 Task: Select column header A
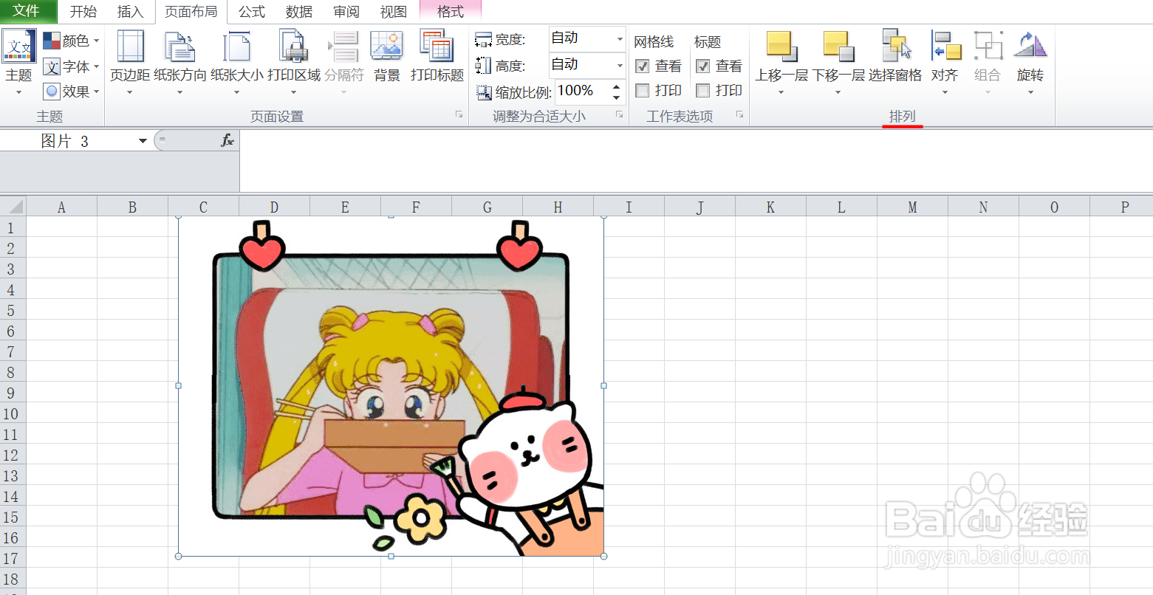[x=61, y=207]
